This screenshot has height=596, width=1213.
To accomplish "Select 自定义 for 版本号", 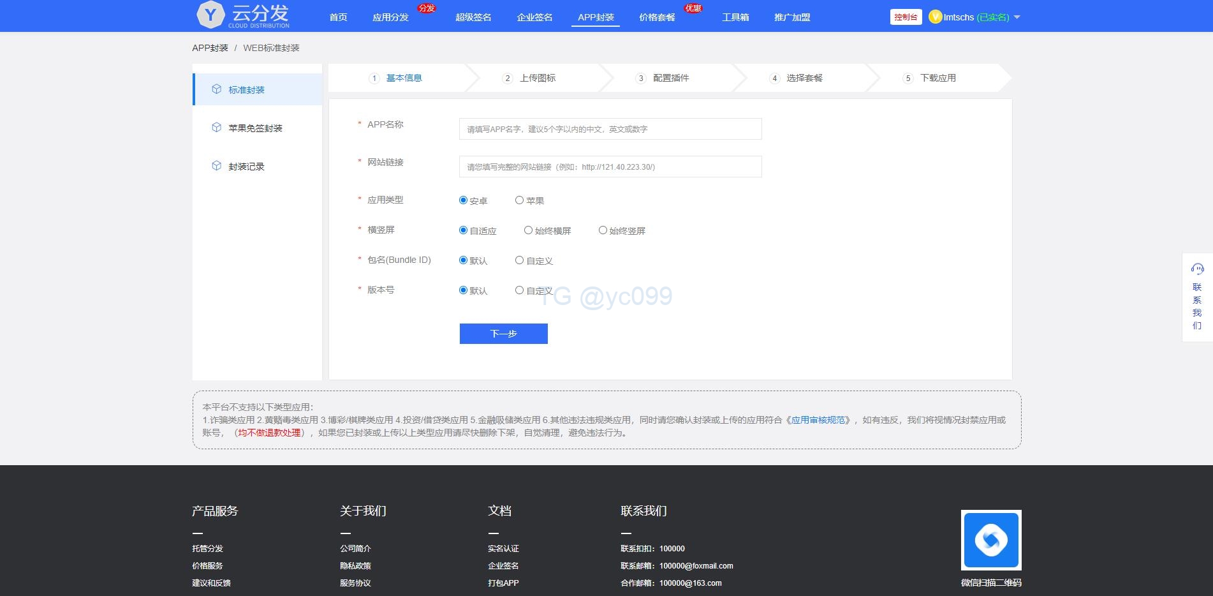I will pyautogui.click(x=520, y=290).
